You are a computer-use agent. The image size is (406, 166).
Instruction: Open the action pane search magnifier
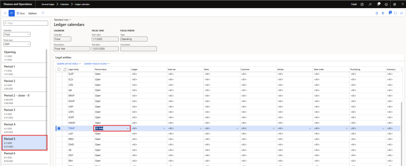click(x=43, y=13)
